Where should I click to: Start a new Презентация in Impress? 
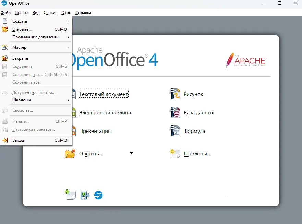95,131
